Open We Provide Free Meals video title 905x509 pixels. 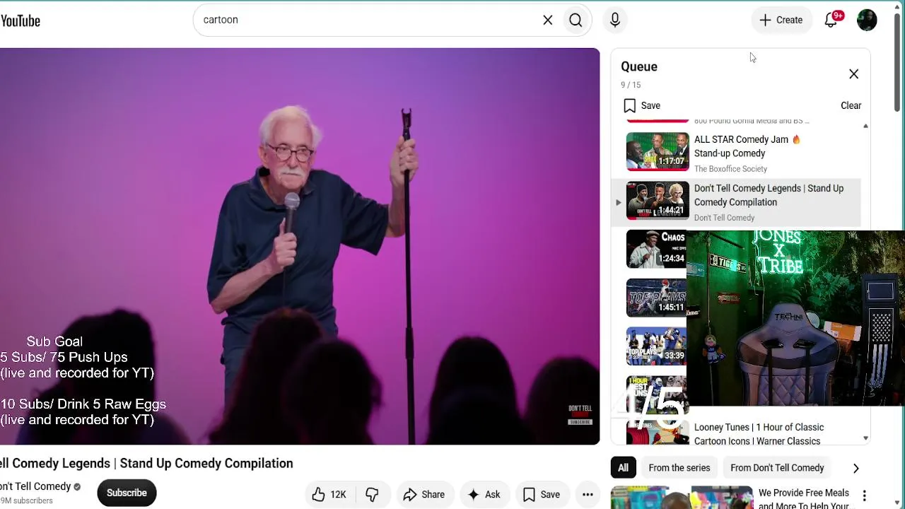coord(804,499)
